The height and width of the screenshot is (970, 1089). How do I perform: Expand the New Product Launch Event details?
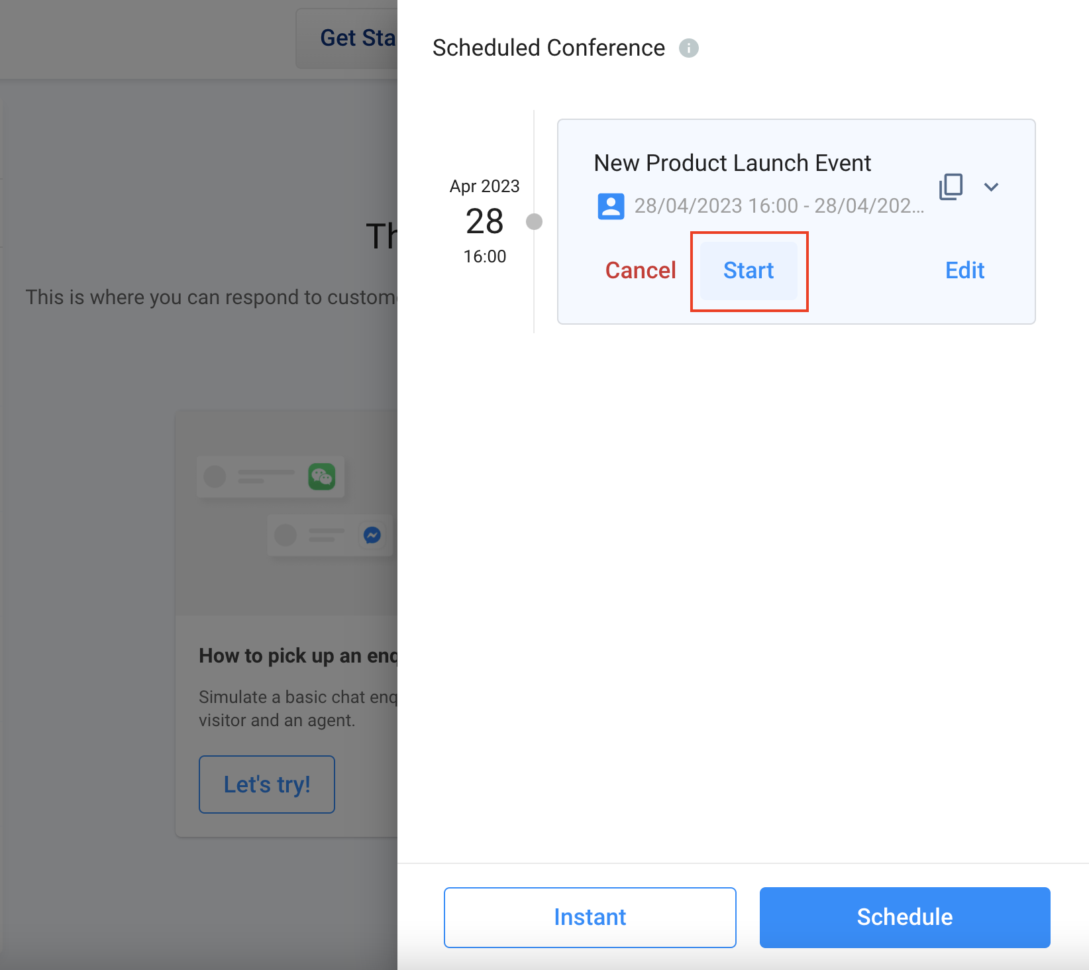(991, 187)
